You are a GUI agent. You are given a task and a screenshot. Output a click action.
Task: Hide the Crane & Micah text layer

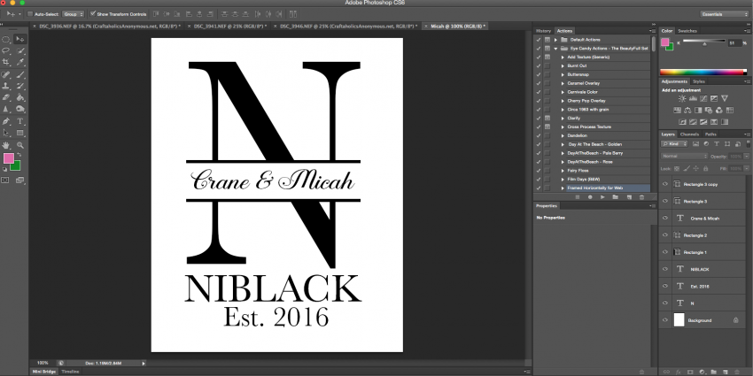click(x=665, y=218)
